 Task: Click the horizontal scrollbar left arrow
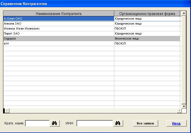[x=7, y=111]
